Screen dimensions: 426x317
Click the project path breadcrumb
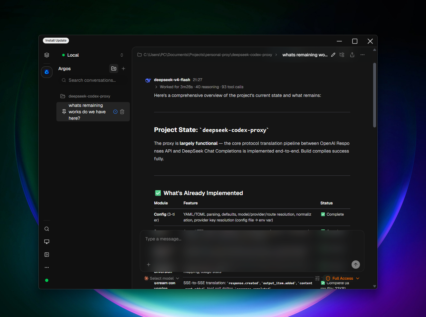208,55
